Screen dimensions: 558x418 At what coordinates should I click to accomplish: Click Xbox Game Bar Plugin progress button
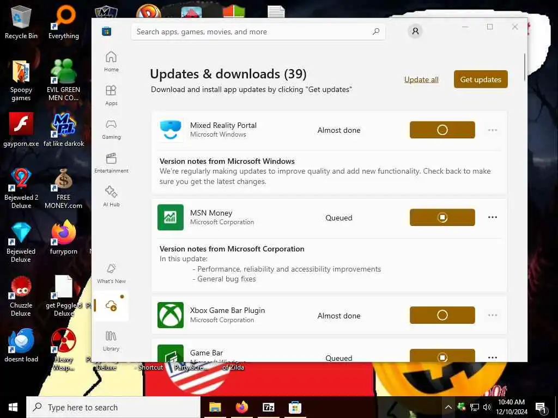(442, 315)
